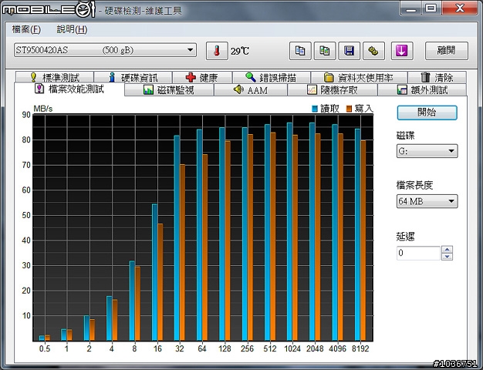This screenshot has width=483, height=370.
Task: Open the 說明(H) help menu
Action: [72, 29]
